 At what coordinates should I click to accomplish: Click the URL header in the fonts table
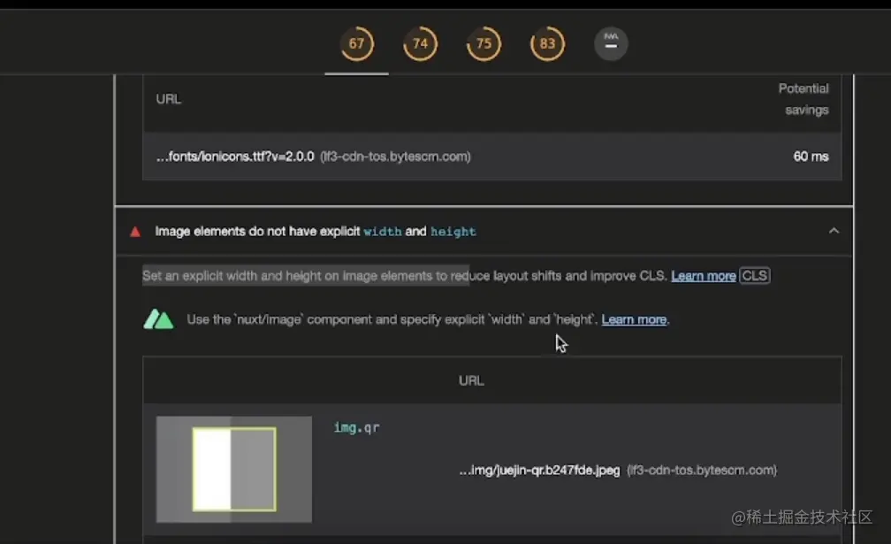coord(169,99)
